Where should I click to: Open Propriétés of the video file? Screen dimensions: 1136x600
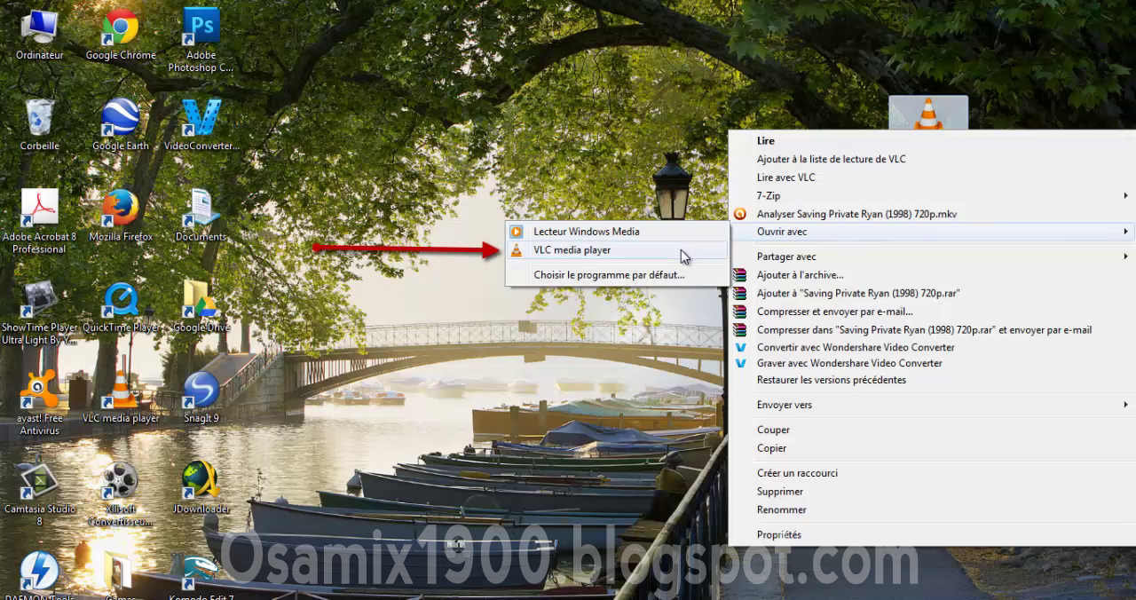(x=780, y=534)
